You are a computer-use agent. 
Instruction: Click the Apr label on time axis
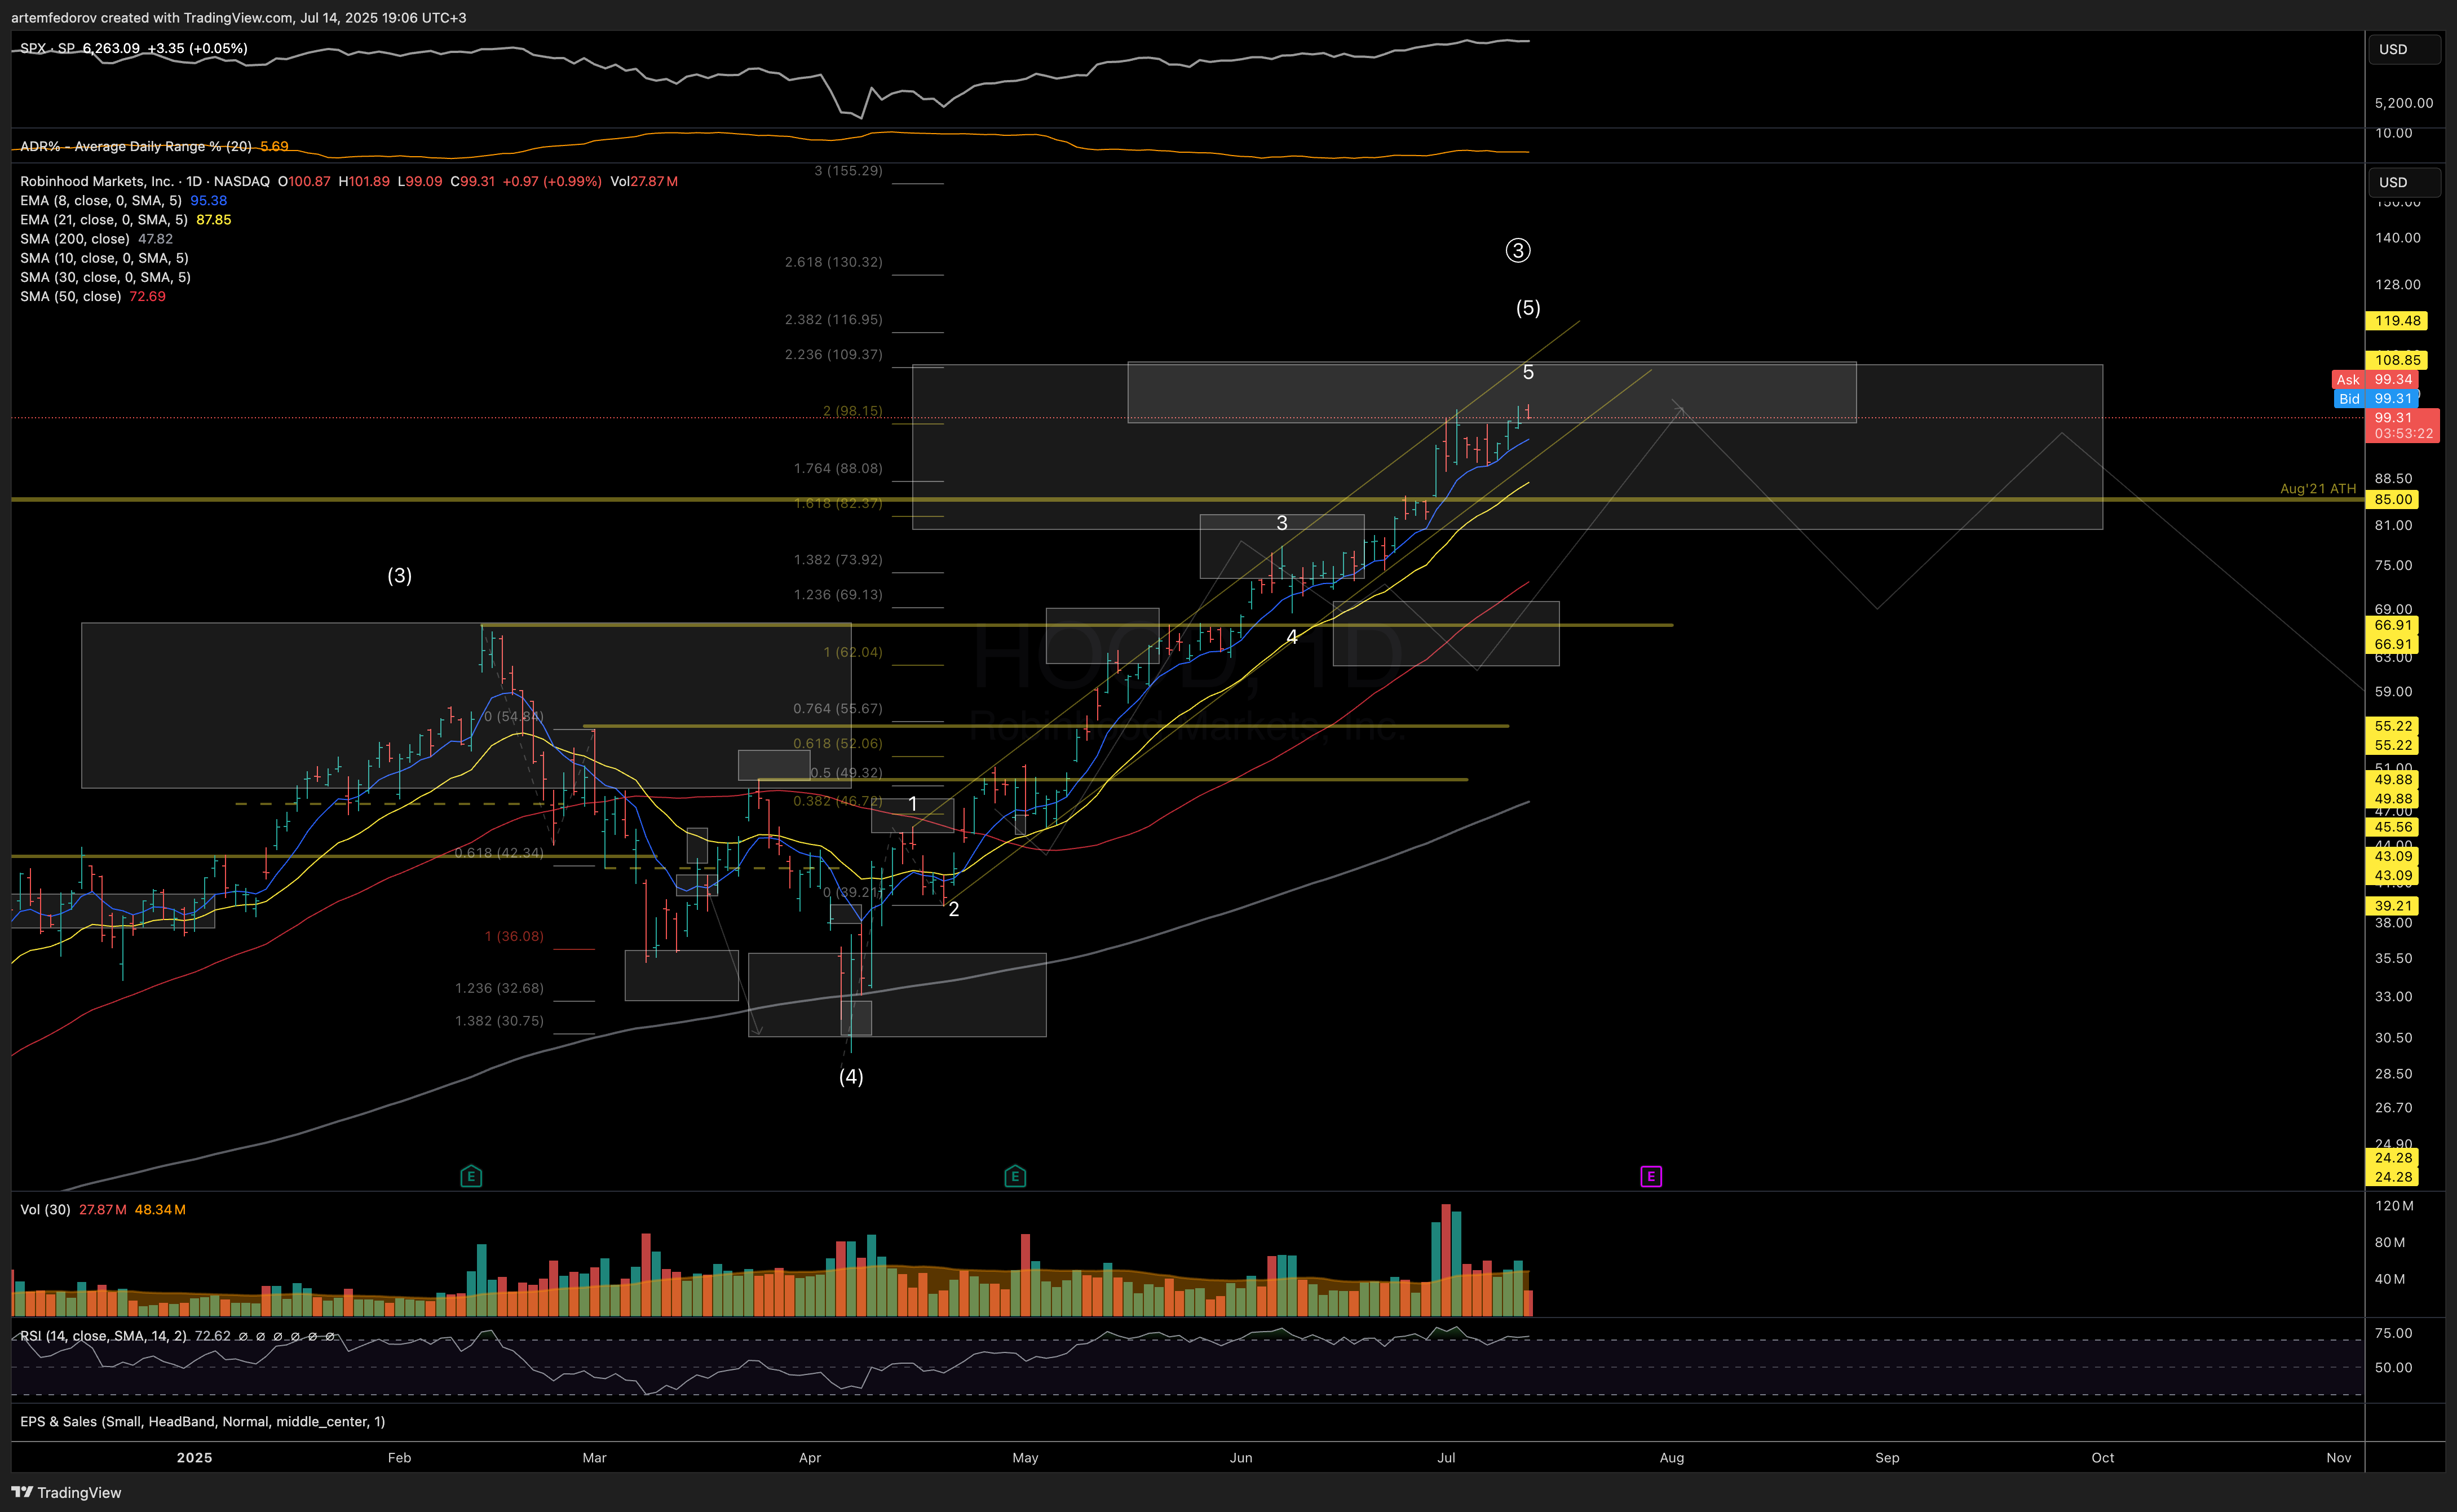click(x=810, y=1457)
